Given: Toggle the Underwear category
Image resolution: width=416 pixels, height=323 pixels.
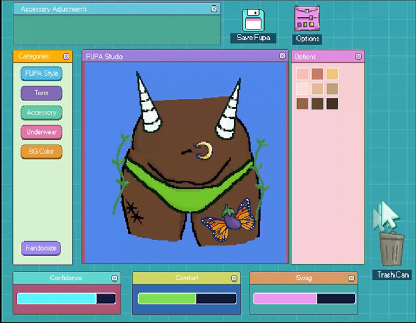Looking at the screenshot, I should pos(41,132).
